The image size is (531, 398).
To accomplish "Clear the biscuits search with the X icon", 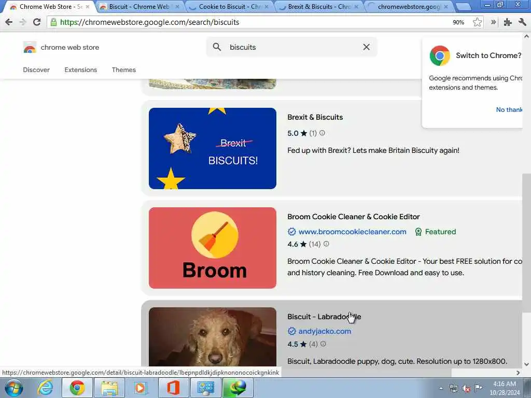I will pos(366,47).
